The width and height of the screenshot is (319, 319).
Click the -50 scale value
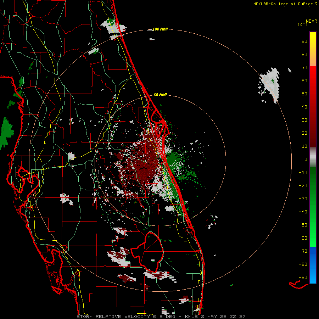pyautogui.click(x=303, y=225)
